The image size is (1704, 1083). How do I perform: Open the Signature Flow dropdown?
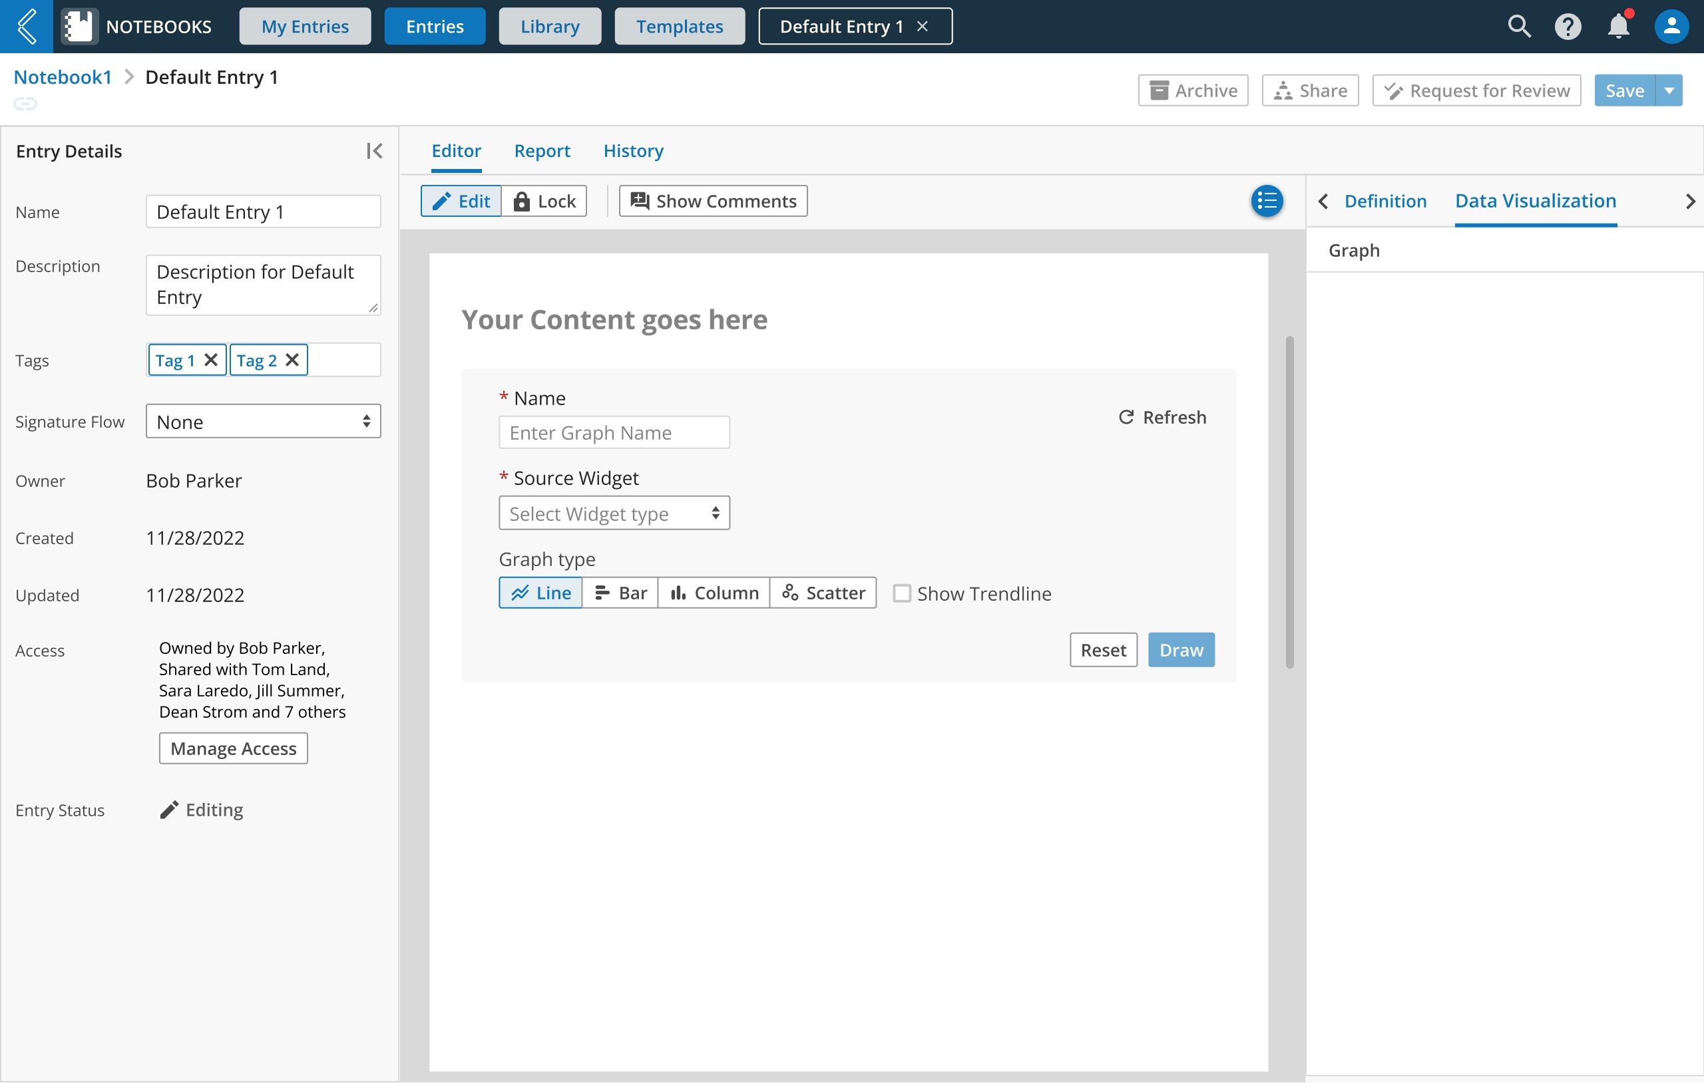coord(263,422)
